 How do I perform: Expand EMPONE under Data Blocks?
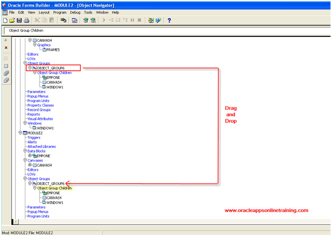30,156
